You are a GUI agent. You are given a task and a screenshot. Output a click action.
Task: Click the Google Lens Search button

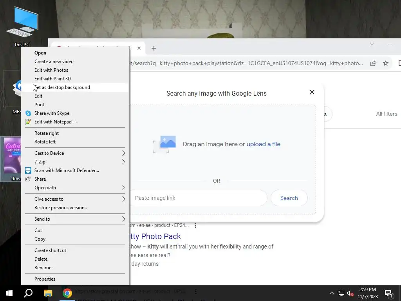289,198
